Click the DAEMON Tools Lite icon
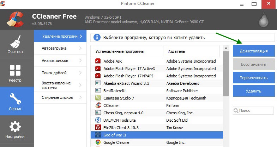 (98, 120)
